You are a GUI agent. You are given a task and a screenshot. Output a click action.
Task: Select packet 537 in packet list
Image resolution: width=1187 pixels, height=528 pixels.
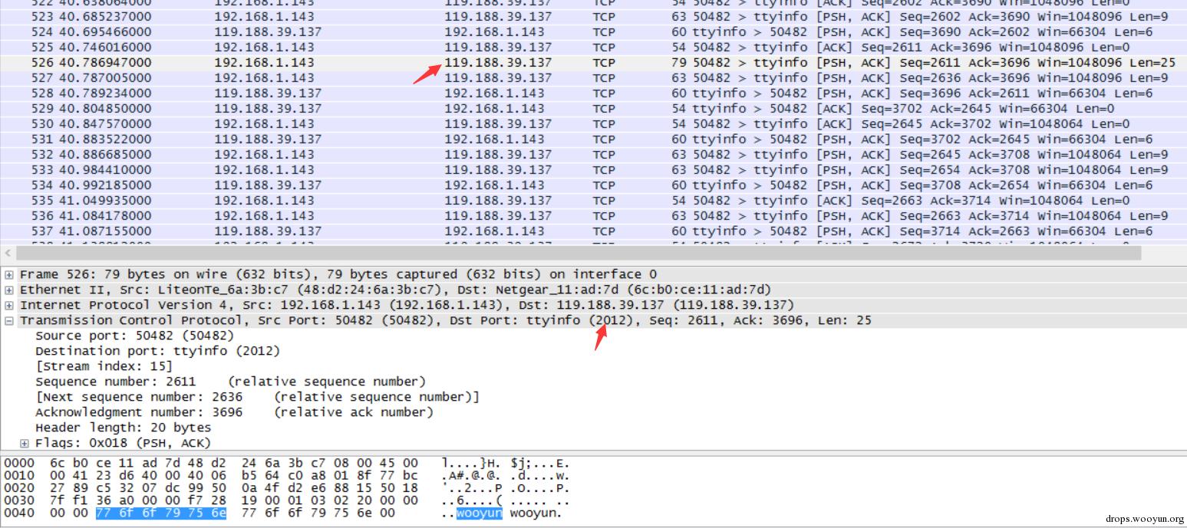click(x=593, y=231)
